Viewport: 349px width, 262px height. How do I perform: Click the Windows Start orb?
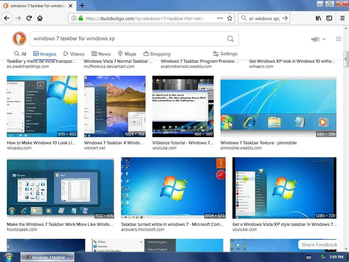tap(9, 257)
